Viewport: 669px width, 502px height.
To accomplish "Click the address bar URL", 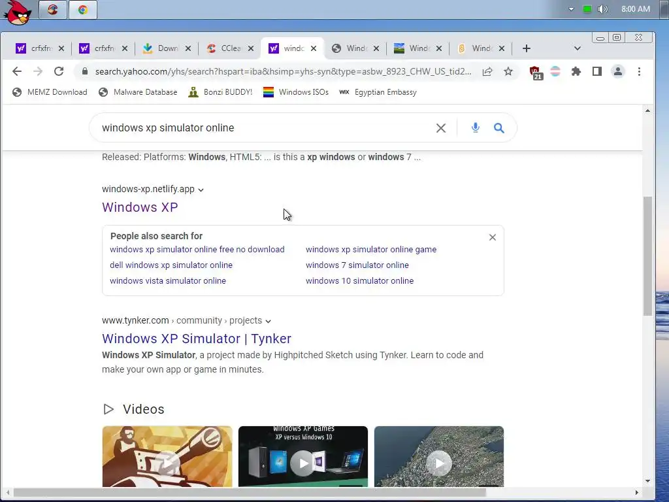I will 283,72.
